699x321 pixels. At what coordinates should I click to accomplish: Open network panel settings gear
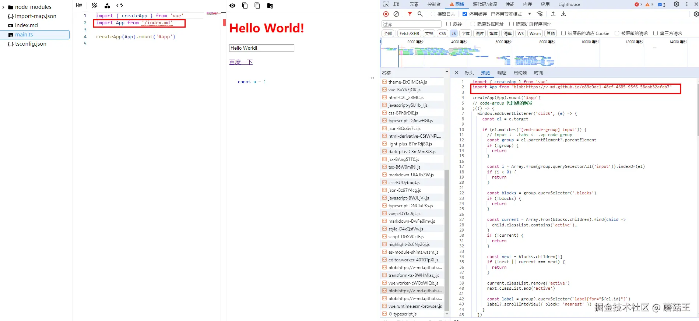696,14
